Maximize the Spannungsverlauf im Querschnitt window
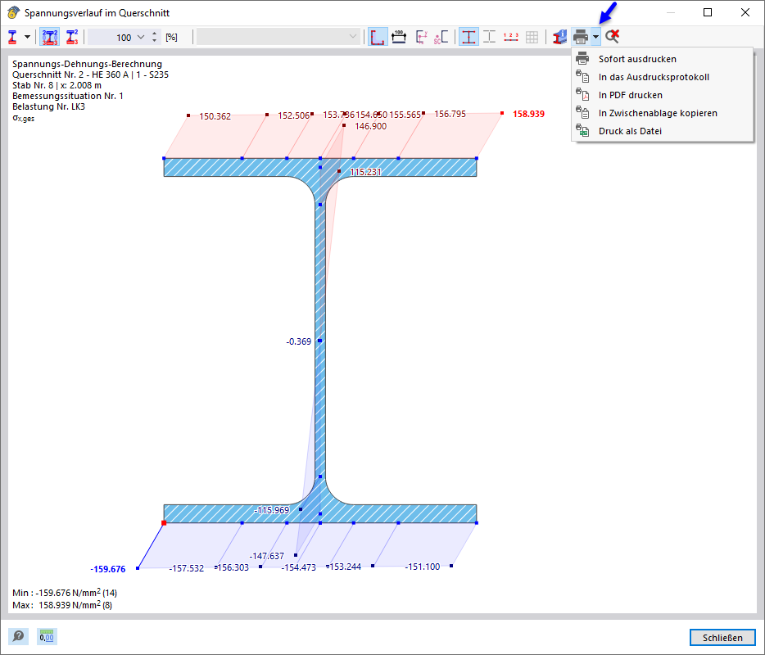765x655 pixels. point(708,12)
